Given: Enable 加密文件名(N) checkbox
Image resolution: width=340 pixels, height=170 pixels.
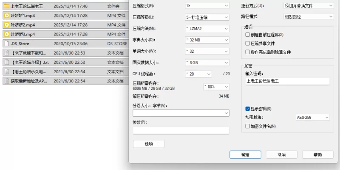Looking at the screenshot, I should (x=247, y=126).
